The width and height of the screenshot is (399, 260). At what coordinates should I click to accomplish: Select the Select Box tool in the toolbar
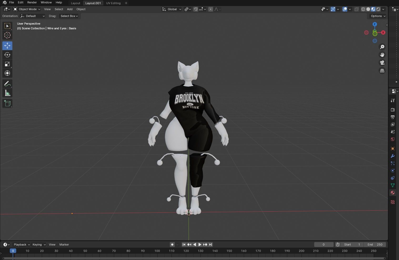point(7,26)
